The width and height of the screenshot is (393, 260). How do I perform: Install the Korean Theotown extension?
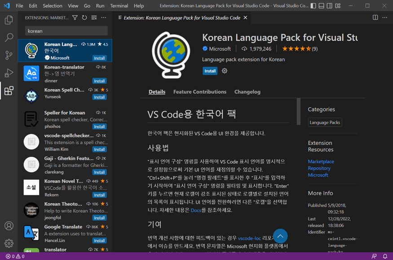click(100, 218)
